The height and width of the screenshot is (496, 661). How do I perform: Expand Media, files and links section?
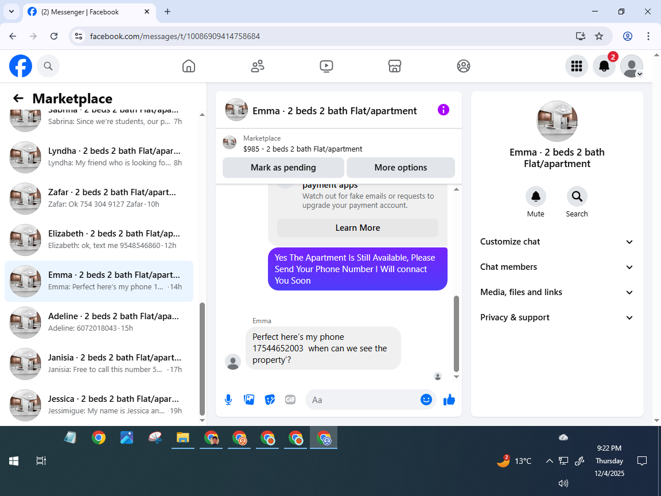tap(557, 292)
